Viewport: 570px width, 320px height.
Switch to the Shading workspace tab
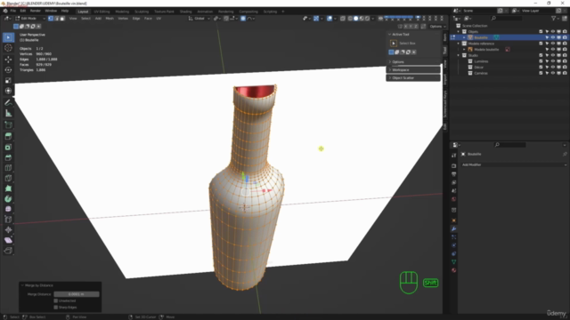point(185,12)
